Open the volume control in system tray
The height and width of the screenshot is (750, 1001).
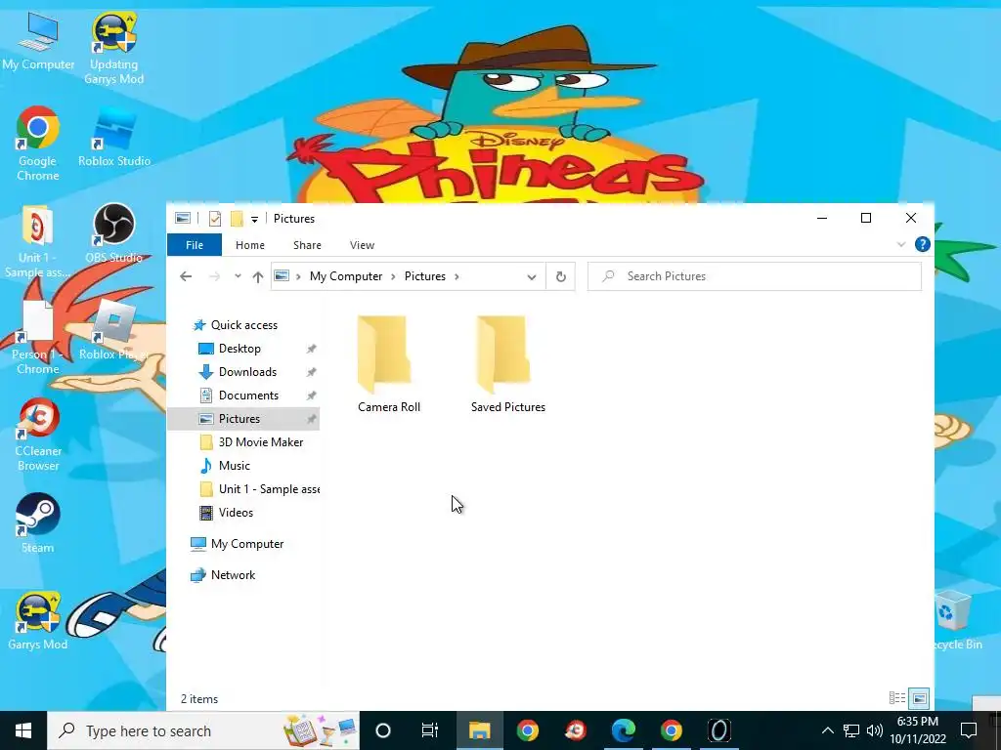[x=875, y=730]
